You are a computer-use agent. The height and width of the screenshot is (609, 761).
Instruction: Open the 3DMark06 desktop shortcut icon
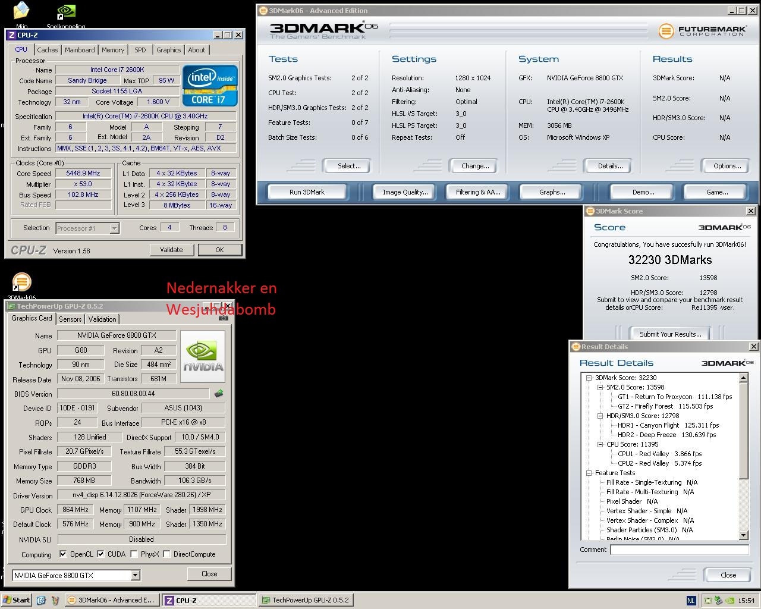(21, 282)
